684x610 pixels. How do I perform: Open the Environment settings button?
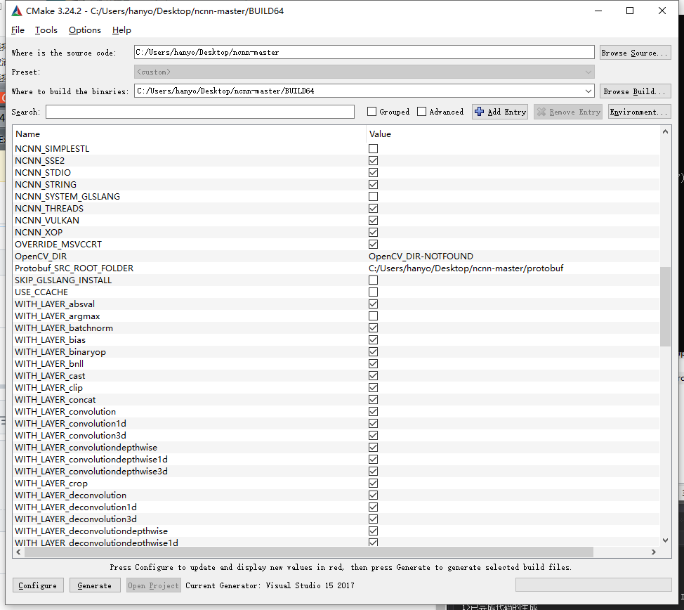point(639,112)
